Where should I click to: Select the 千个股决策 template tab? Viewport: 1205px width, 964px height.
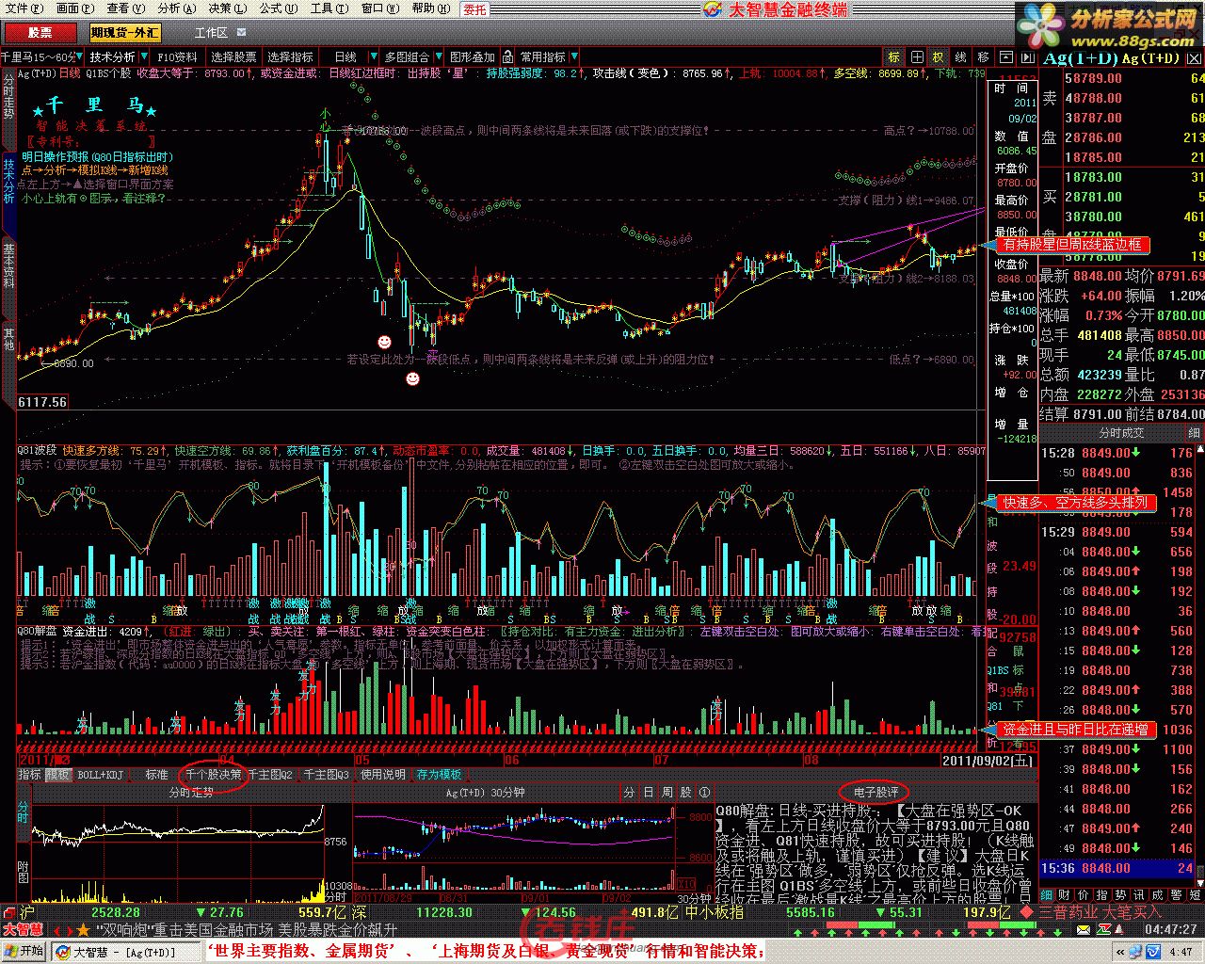point(213,775)
